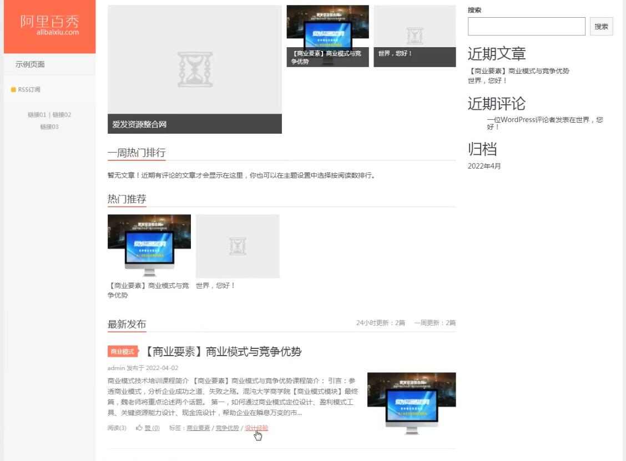Screen dimensions: 626x461
Task: Click the 阿里百秀 site logo
Action: (x=49, y=25)
